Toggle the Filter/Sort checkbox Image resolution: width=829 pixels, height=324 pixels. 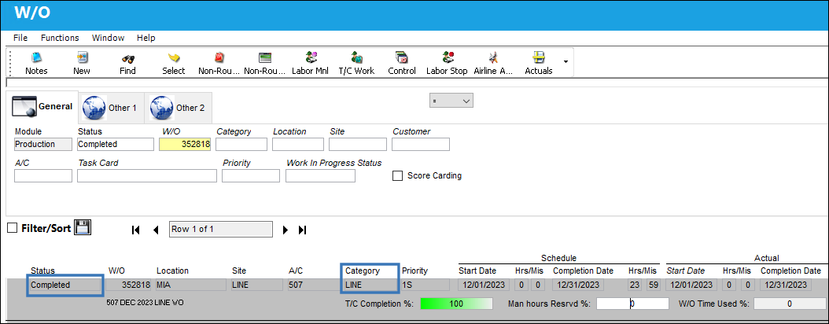click(x=12, y=228)
